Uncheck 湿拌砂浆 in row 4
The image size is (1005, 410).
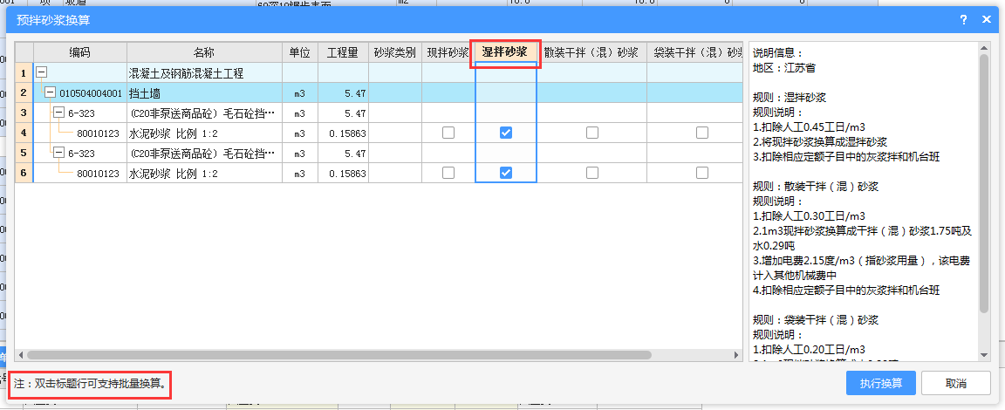coord(506,133)
